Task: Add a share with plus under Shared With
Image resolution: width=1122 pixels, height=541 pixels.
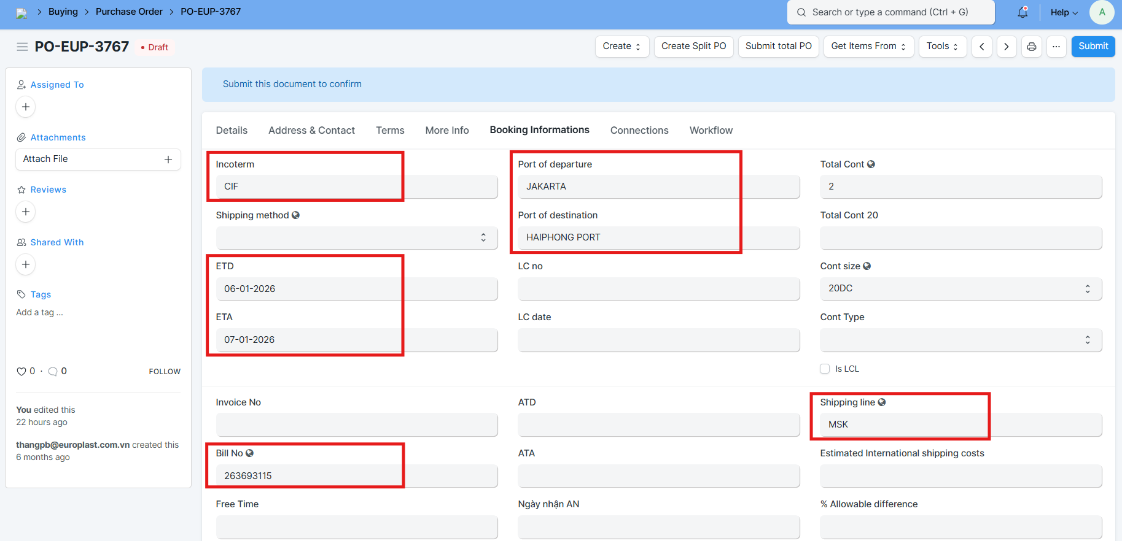Action: click(x=26, y=264)
